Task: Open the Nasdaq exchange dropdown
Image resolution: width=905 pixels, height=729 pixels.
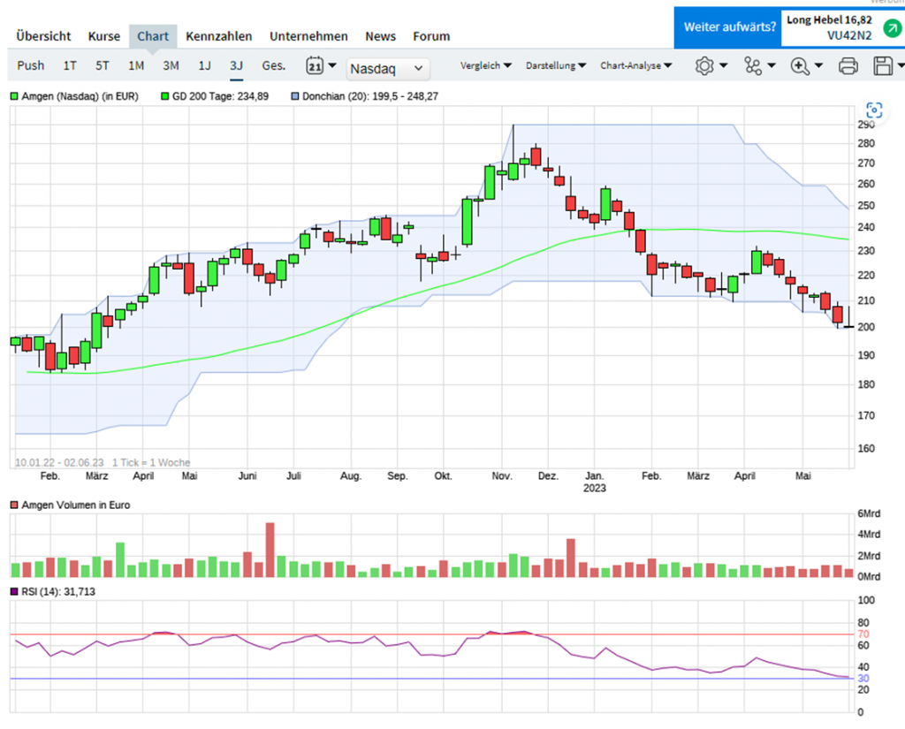Action: [387, 68]
